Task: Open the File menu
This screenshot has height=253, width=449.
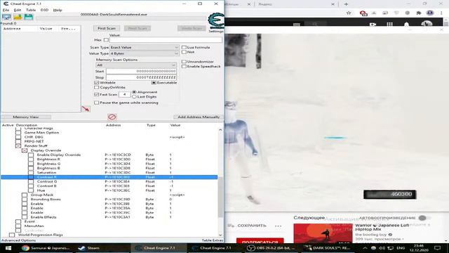Action: click(6, 10)
